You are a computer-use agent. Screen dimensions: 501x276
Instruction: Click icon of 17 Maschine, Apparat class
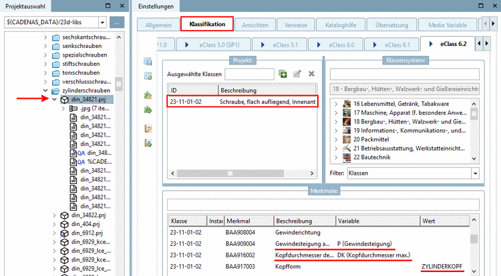click(347, 113)
